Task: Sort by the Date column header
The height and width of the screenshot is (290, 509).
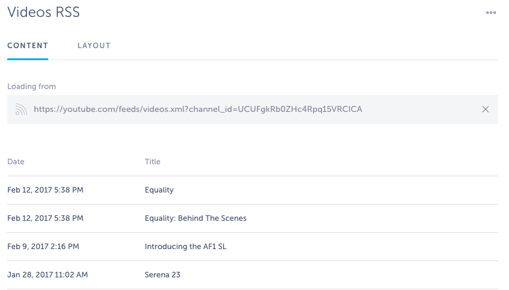Action: point(16,161)
